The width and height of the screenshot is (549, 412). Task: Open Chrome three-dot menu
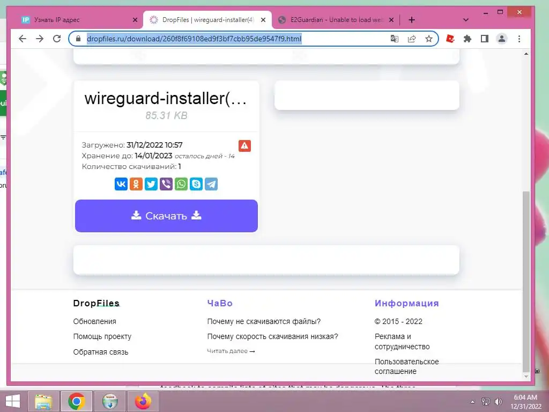[519, 39]
